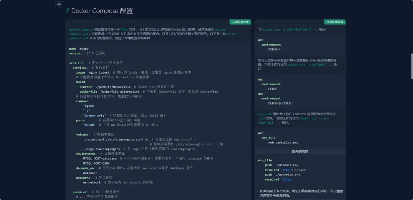Click the 'command:' key line

tap(83, 101)
